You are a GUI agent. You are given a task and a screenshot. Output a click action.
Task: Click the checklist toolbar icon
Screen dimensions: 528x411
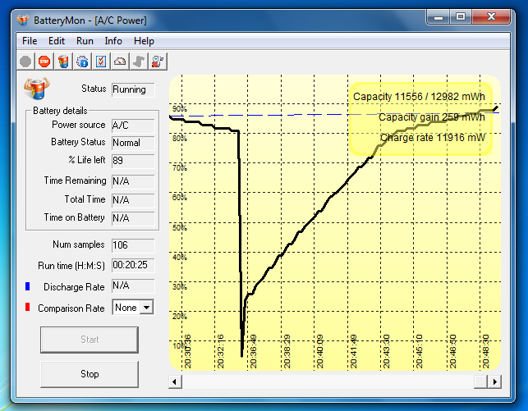click(101, 62)
